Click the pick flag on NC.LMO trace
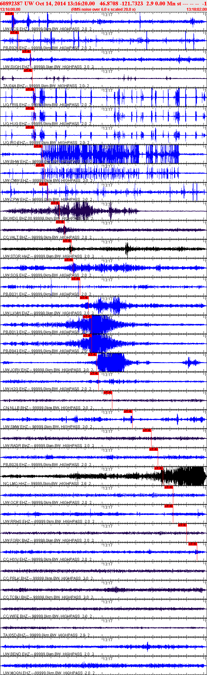The width and height of the screenshot is (207, 675). click(159, 468)
